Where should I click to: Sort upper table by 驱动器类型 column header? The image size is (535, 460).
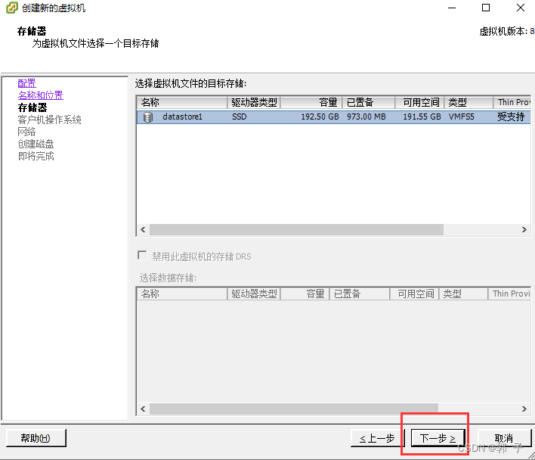click(x=254, y=102)
